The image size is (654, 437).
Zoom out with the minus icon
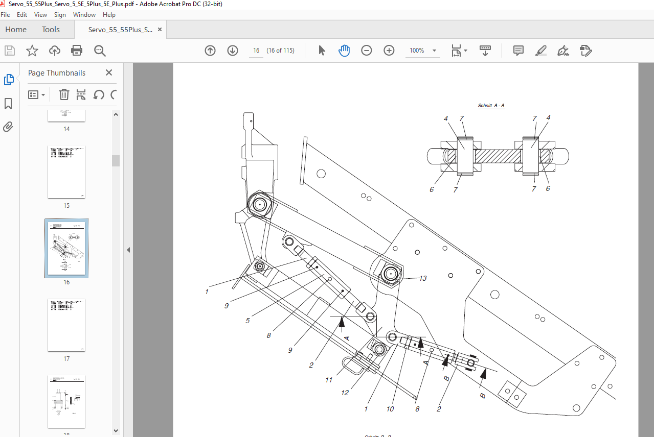coord(367,51)
